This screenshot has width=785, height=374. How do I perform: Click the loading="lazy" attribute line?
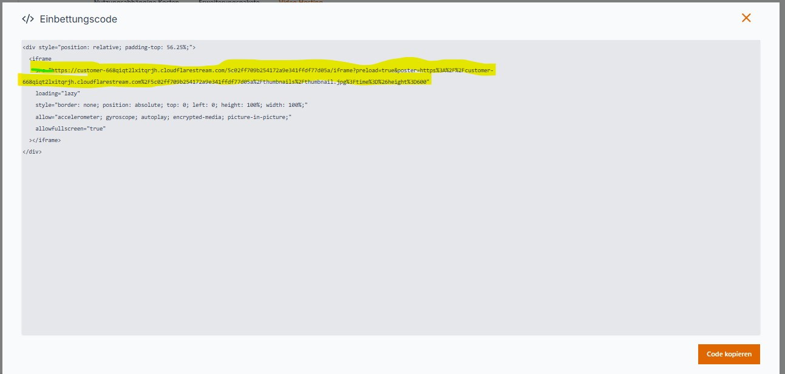58,93
